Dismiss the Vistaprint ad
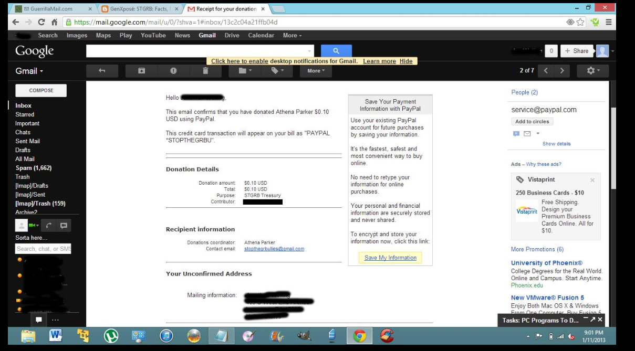This screenshot has width=635, height=351. 592,180
